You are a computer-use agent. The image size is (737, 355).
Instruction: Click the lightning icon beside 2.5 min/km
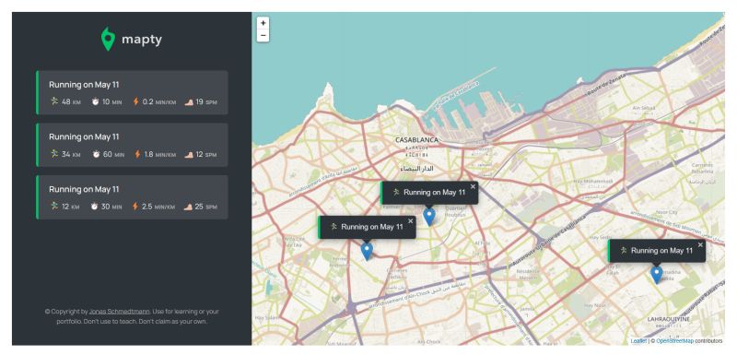135,206
